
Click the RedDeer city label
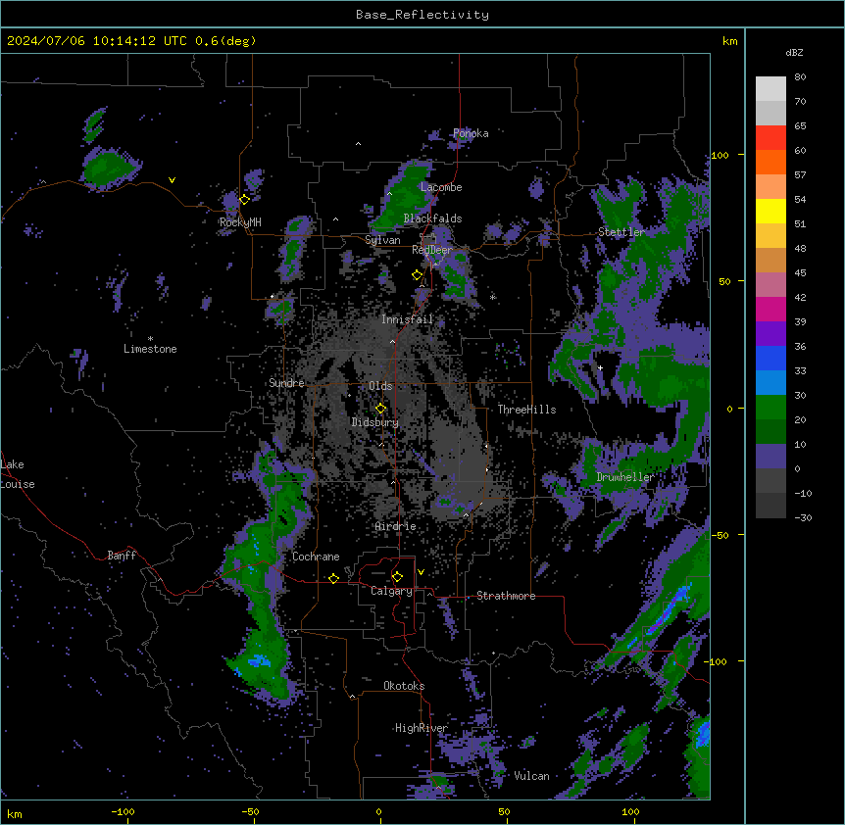point(431,250)
